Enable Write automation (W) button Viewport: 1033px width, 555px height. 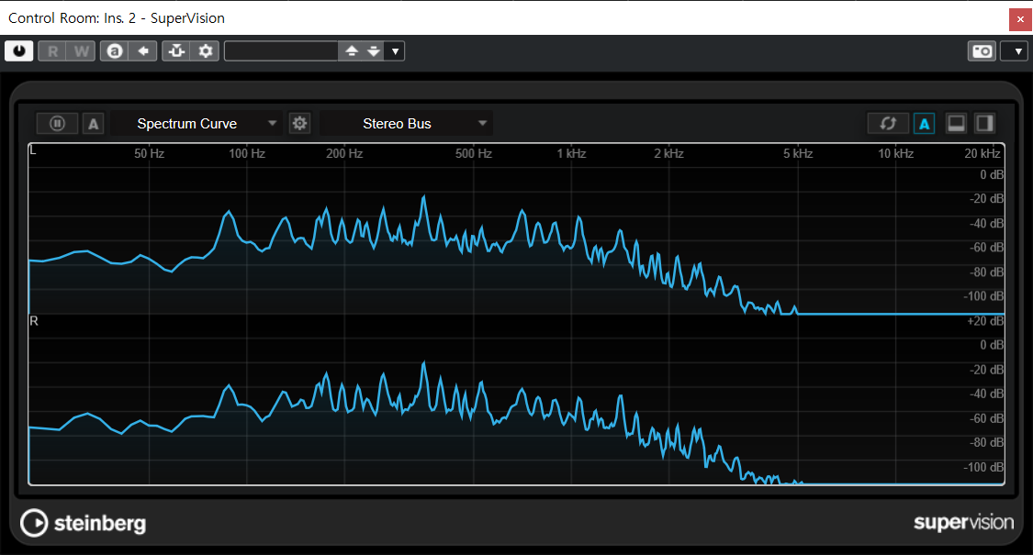click(82, 51)
